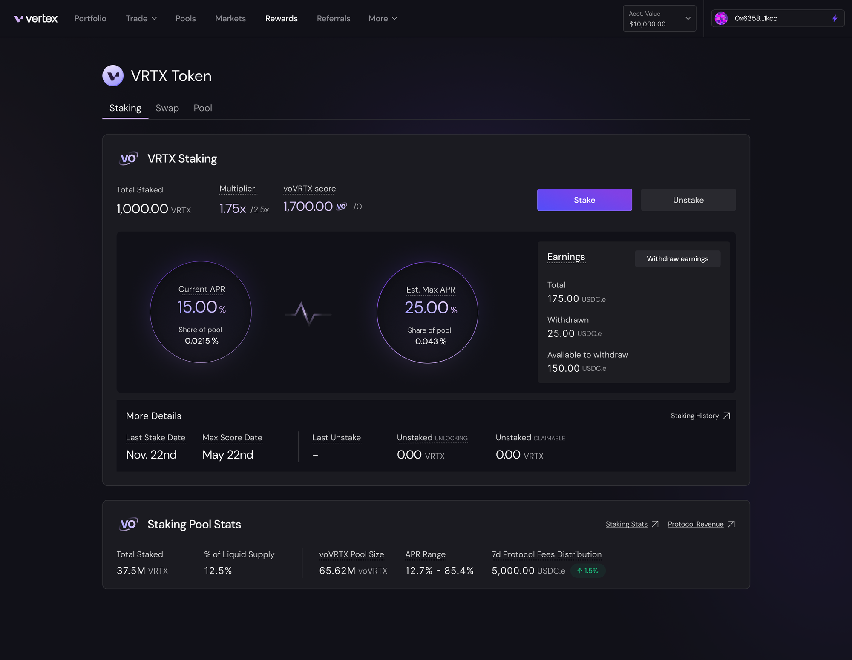The image size is (852, 660).
Task: Click the lightning bolt icon in wallet box
Action: [x=835, y=19]
